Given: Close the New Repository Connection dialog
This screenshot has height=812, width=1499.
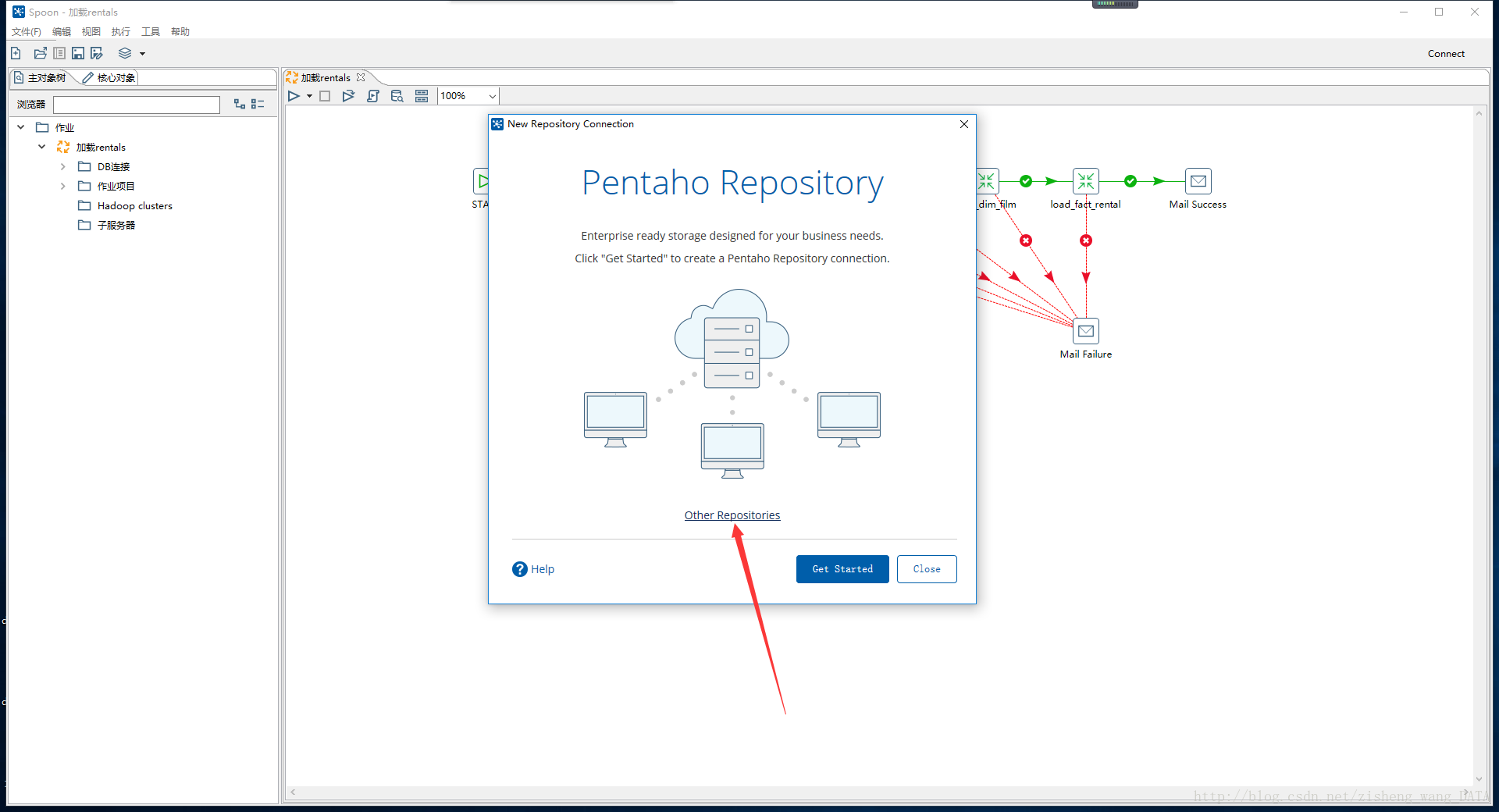Looking at the screenshot, I should coord(964,124).
